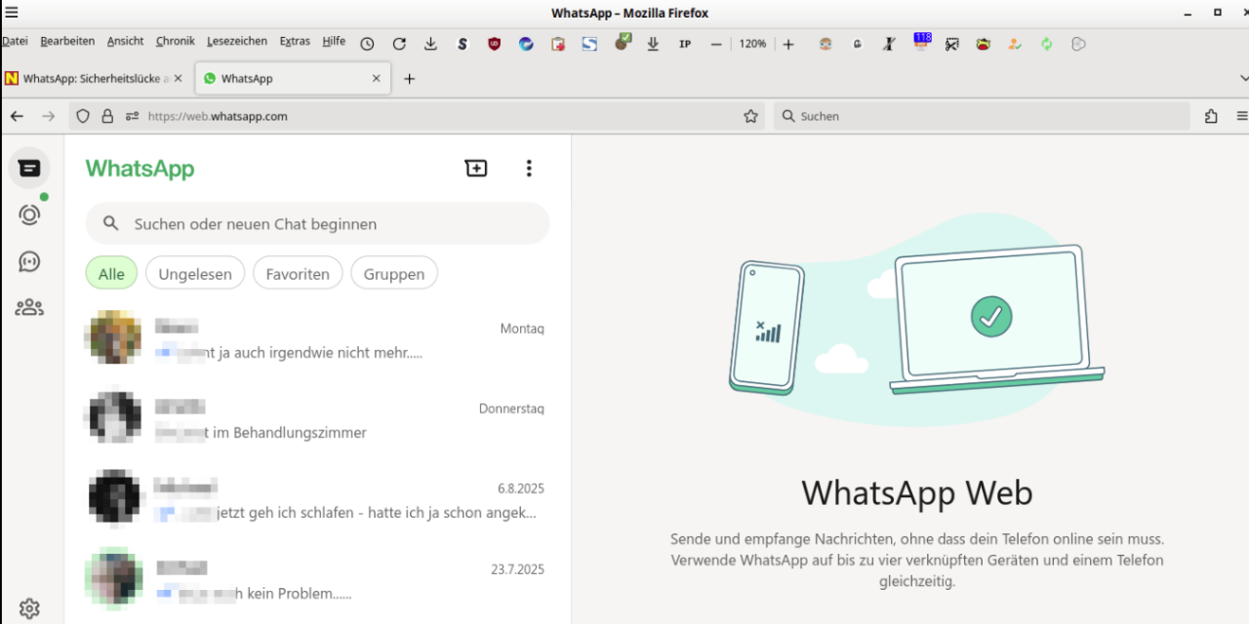Click the history clock icon in toolbar

[x=367, y=44]
